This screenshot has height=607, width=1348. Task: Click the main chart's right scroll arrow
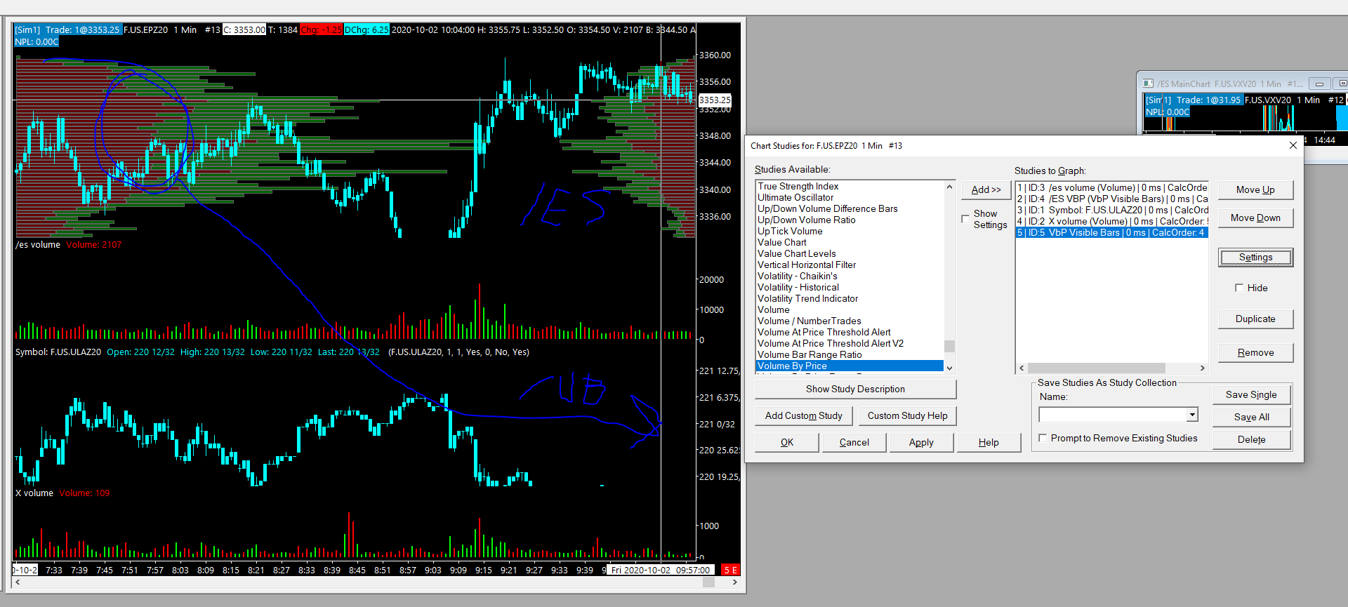734,582
